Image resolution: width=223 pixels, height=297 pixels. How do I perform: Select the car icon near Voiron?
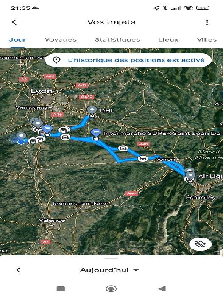(x=143, y=159)
